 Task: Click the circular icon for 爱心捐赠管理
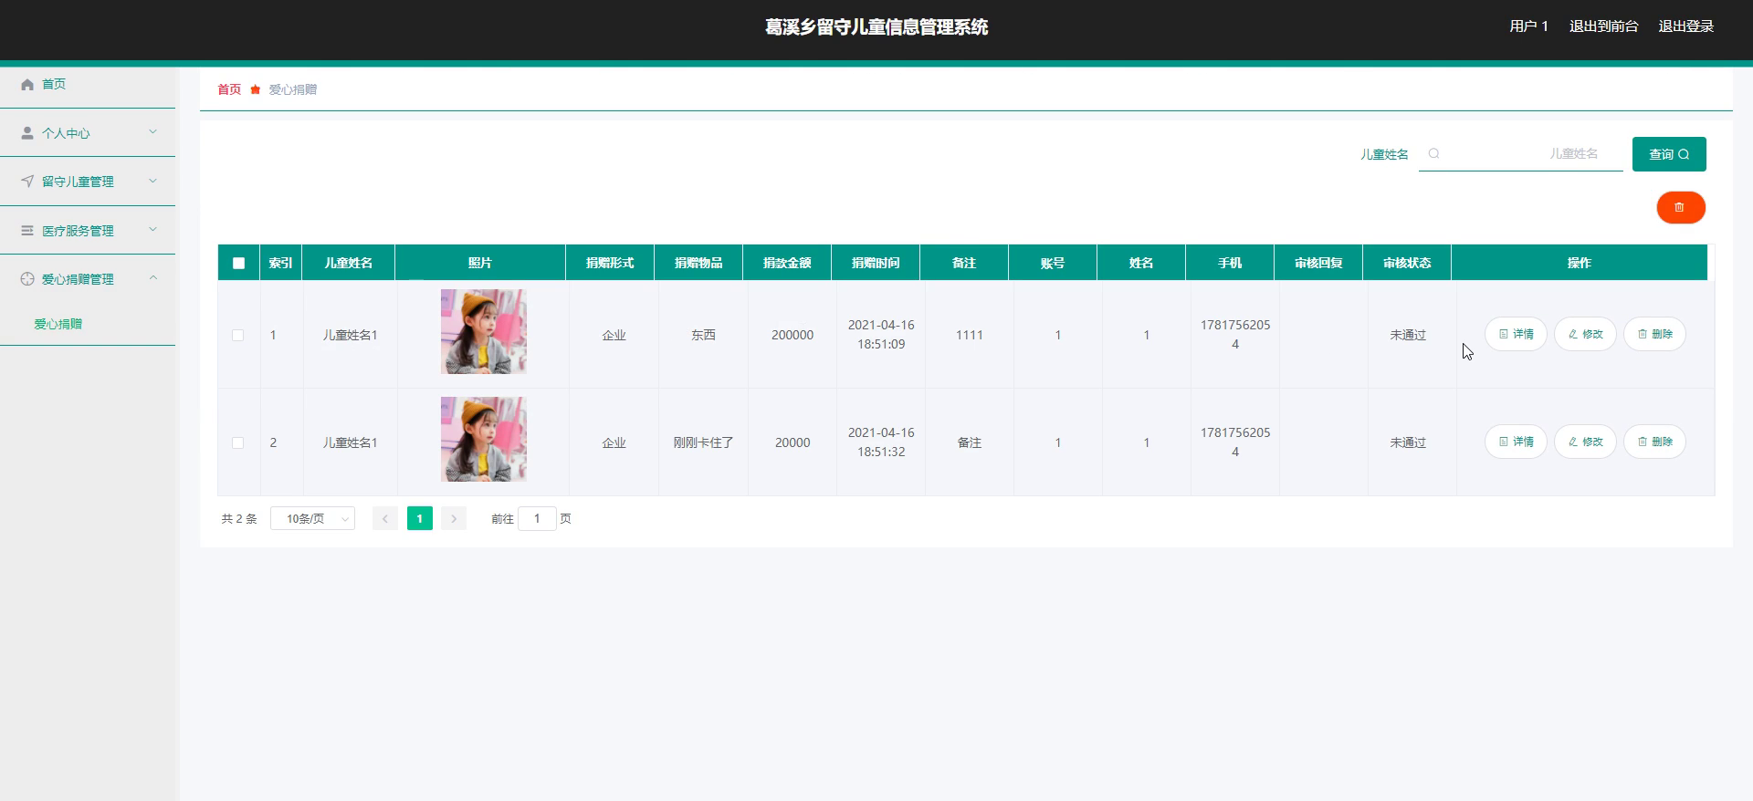(x=27, y=279)
